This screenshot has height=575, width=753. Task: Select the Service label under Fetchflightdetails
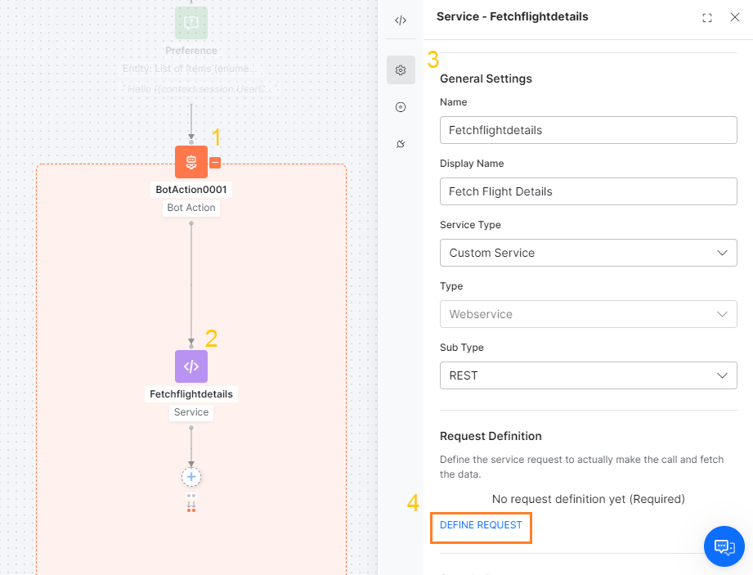190,411
